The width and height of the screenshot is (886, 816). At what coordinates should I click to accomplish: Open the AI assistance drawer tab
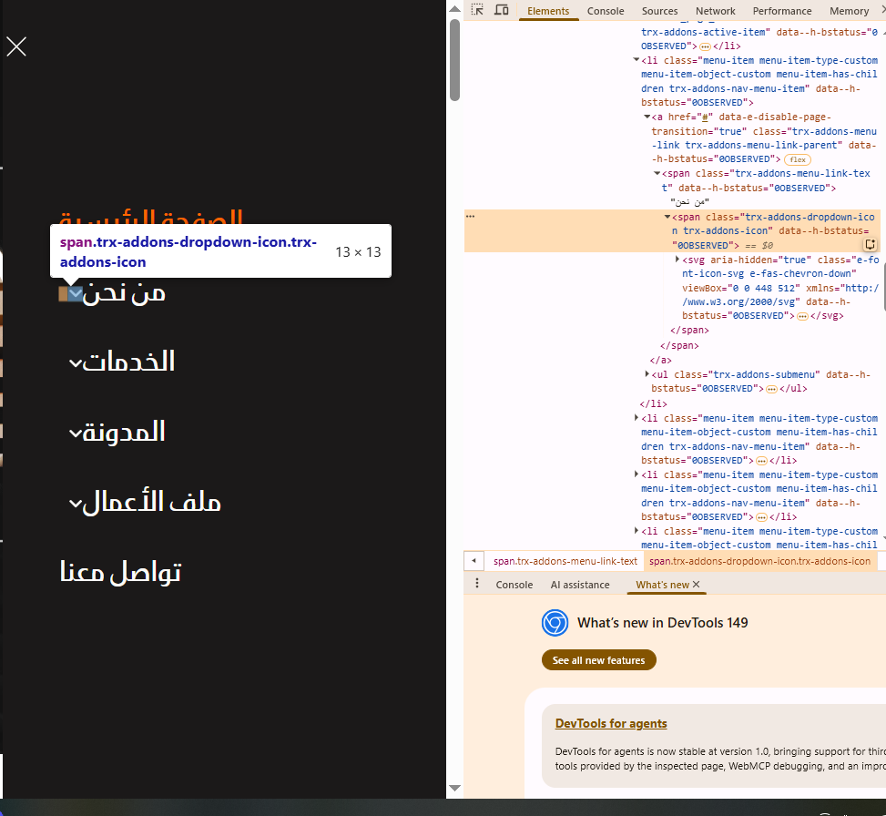(x=580, y=585)
